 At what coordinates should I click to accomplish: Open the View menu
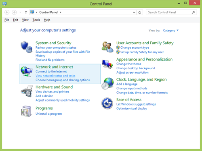tap(25, 20)
